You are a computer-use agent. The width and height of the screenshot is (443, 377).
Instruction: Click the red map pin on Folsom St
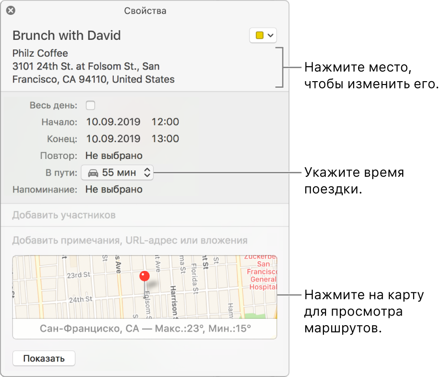point(144,277)
